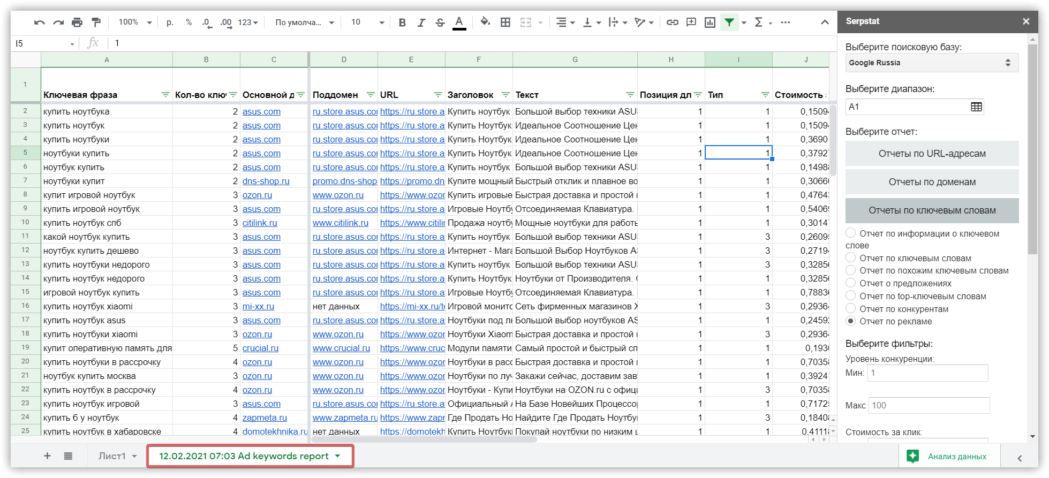Open the Google Russia search base dropdown

[932, 63]
